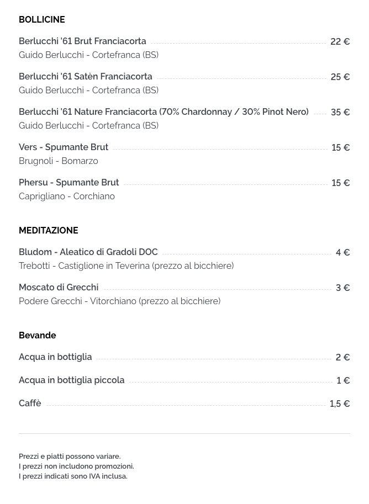Screen dimensions: 369x504
Task: Click Podere Grecchi - Vitorchiano description
Action: click(x=120, y=301)
